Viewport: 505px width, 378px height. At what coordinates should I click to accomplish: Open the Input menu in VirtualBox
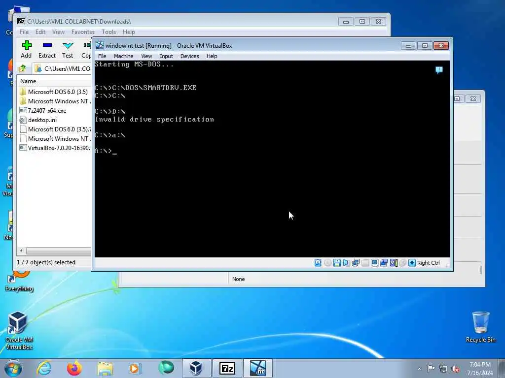pyautogui.click(x=166, y=56)
